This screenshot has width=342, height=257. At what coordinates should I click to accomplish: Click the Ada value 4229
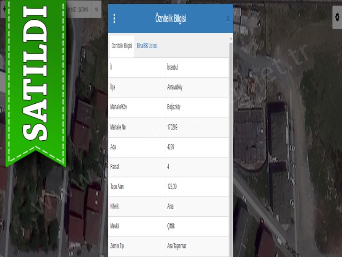(x=170, y=147)
